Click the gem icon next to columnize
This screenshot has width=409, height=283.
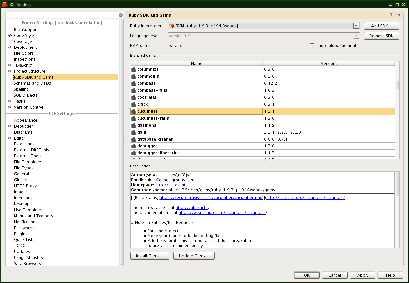click(134, 69)
